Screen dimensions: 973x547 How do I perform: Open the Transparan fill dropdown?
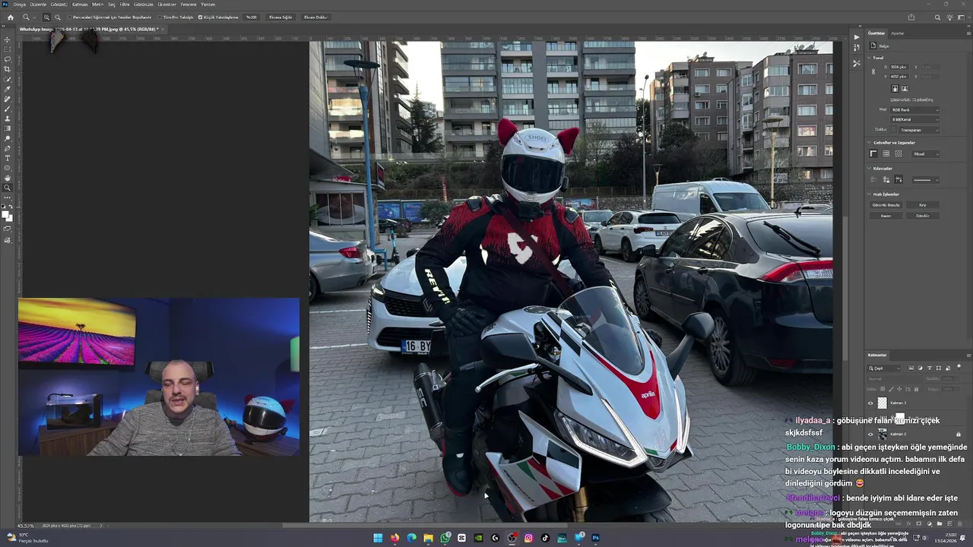[920, 129]
